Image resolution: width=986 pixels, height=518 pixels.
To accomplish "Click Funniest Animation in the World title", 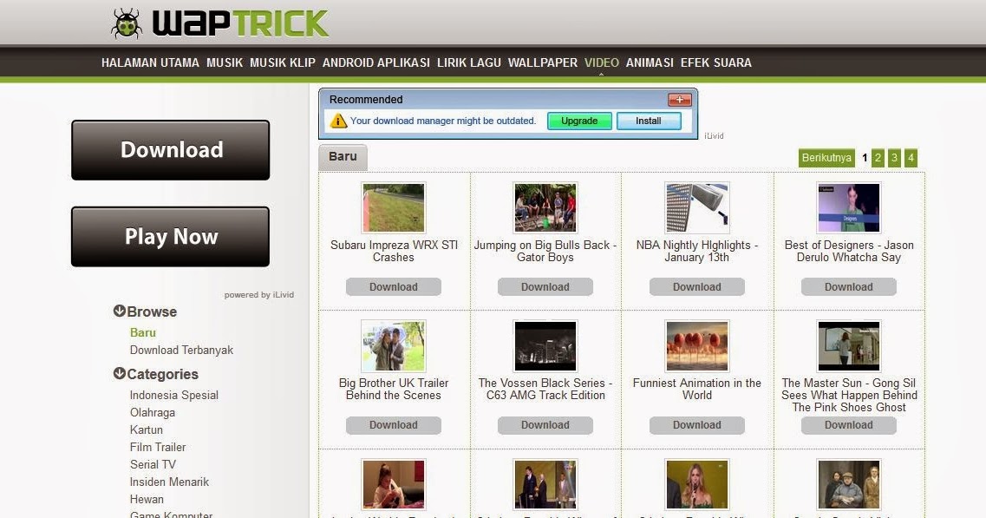I will [696, 389].
